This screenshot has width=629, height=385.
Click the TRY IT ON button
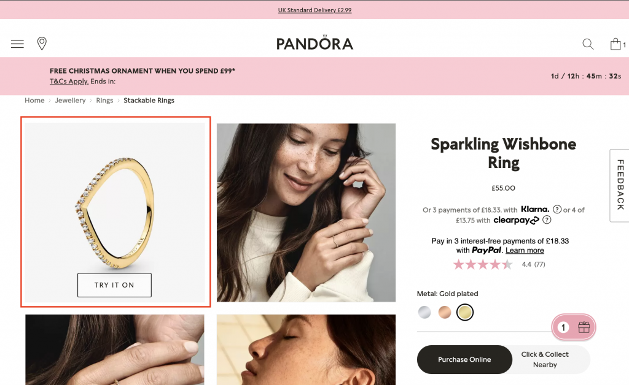click(114, 284)
